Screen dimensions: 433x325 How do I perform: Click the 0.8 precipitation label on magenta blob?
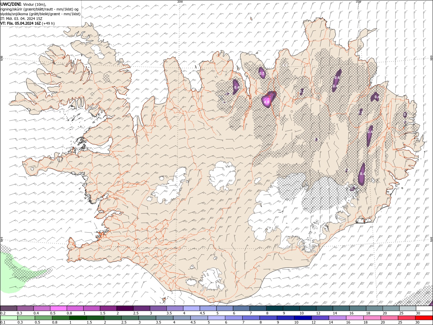pos(267,102)
